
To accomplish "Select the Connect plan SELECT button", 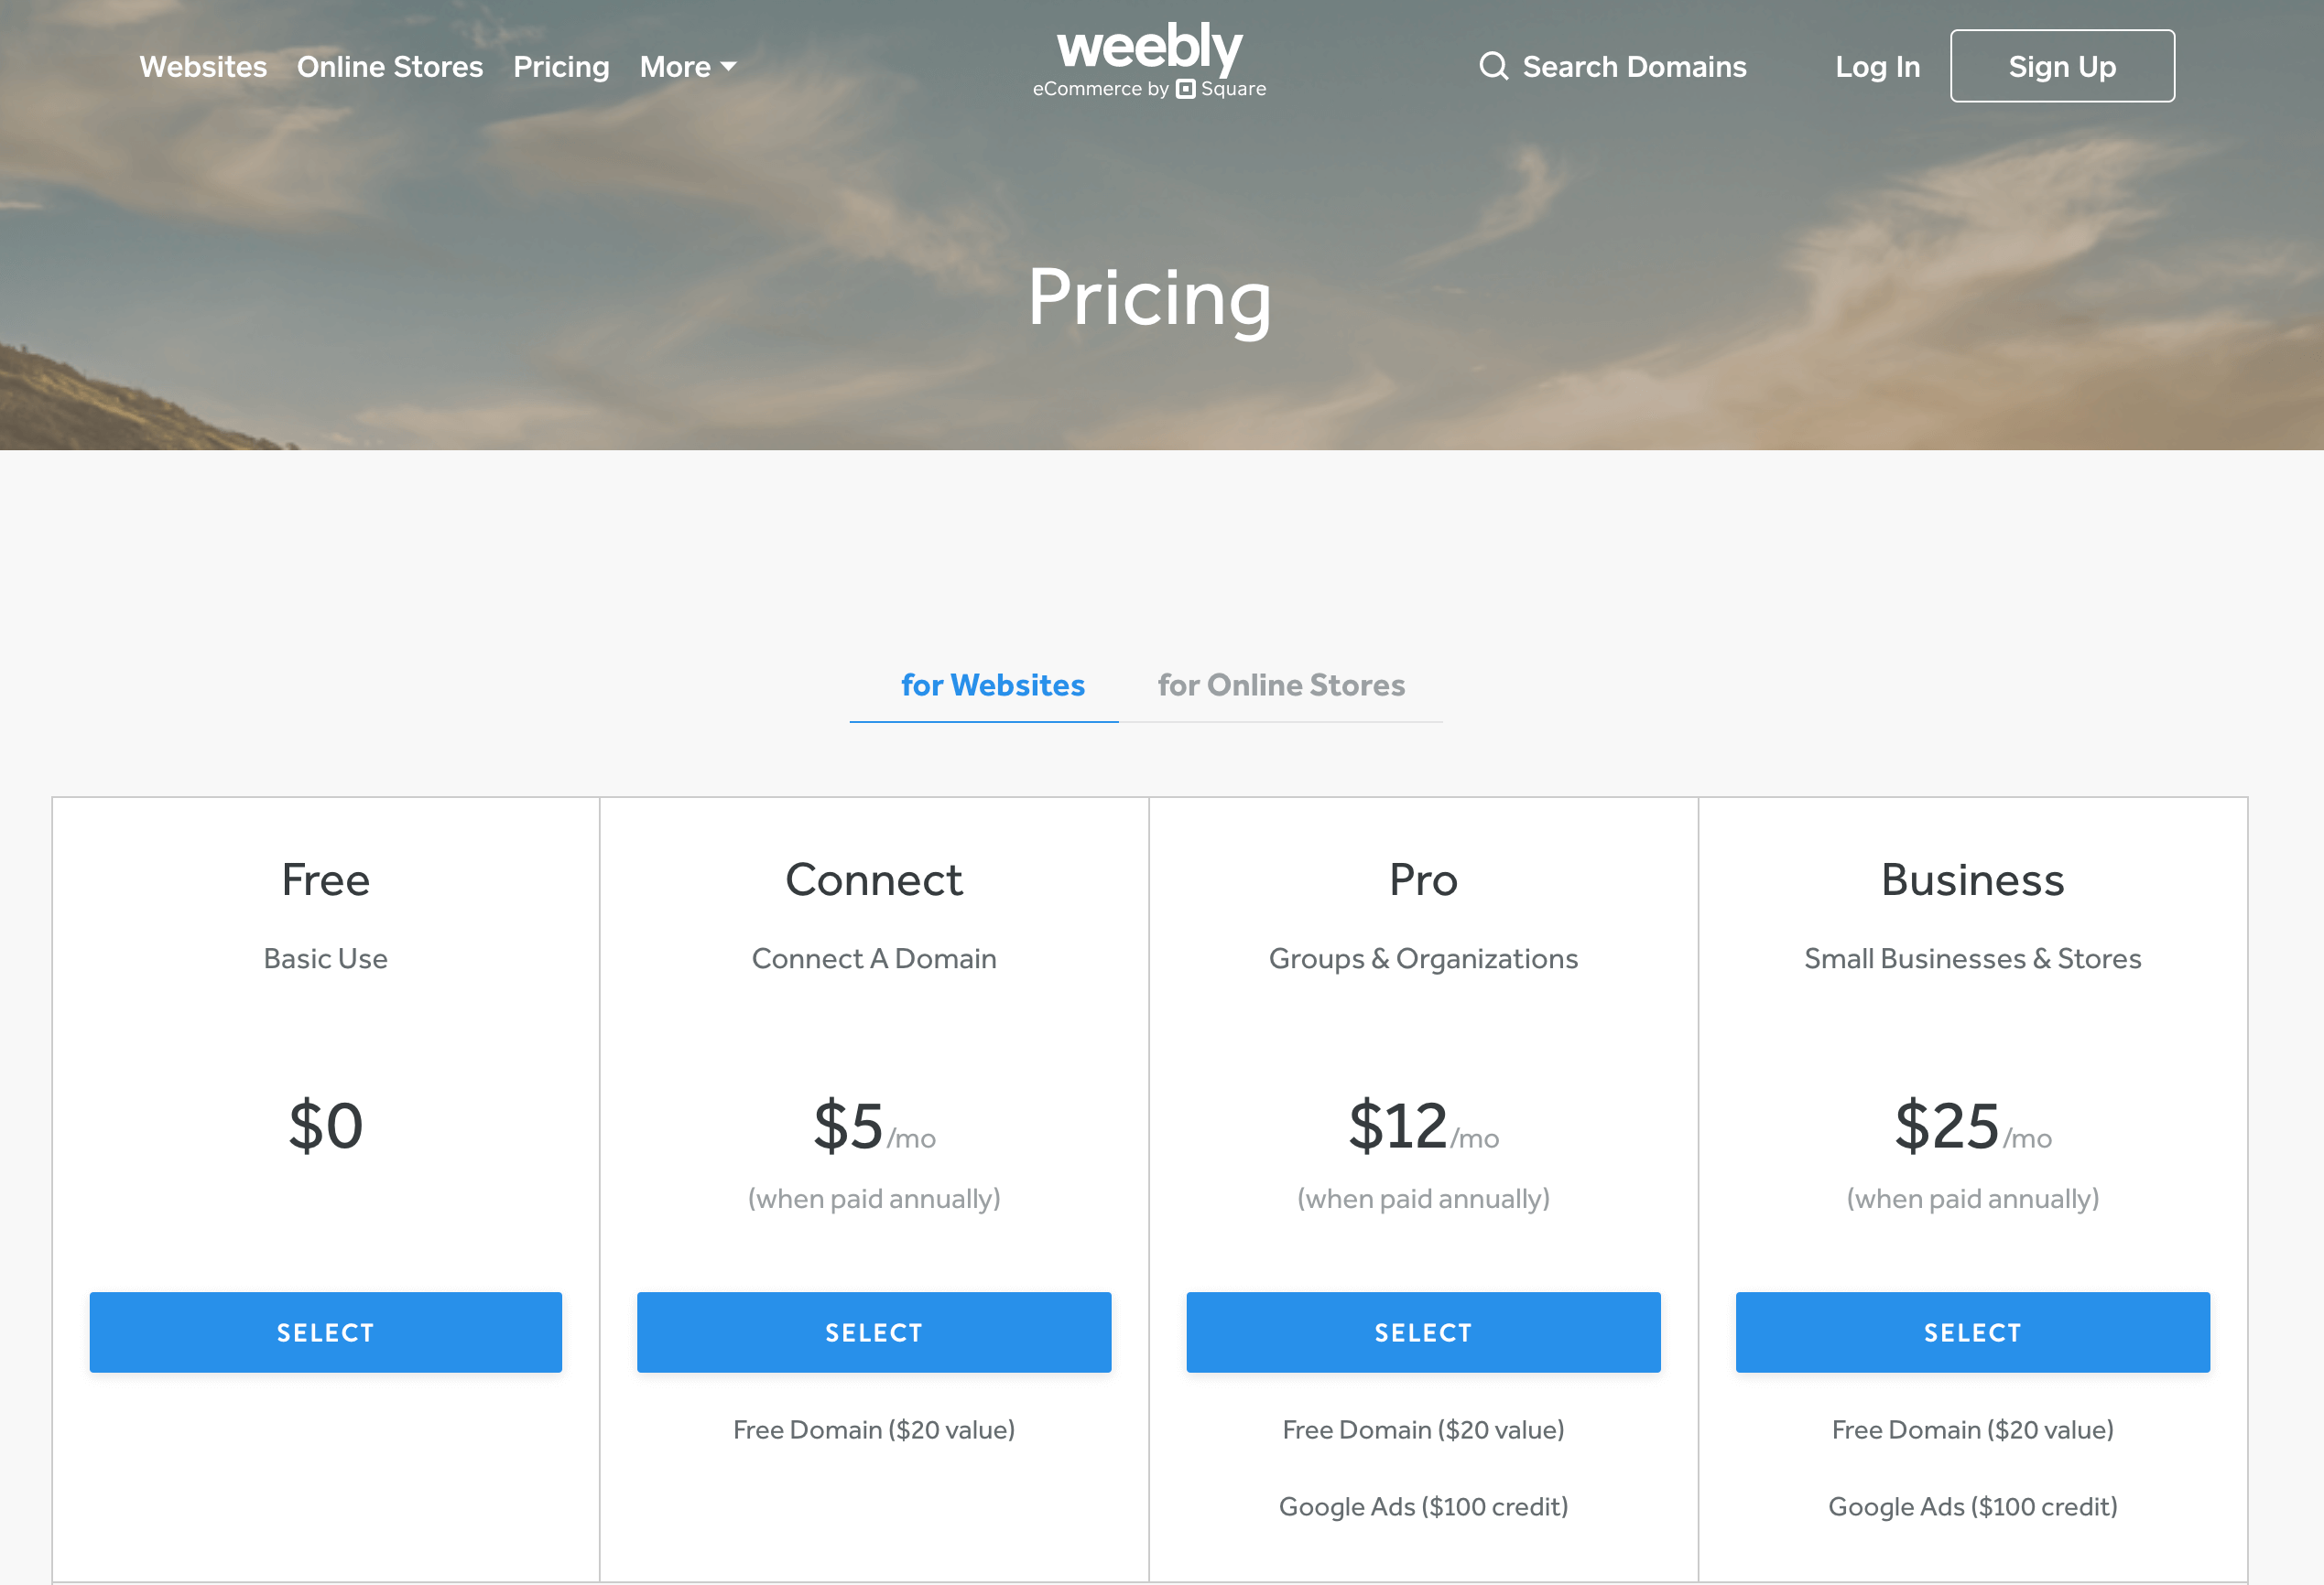I will (874, 1332).
